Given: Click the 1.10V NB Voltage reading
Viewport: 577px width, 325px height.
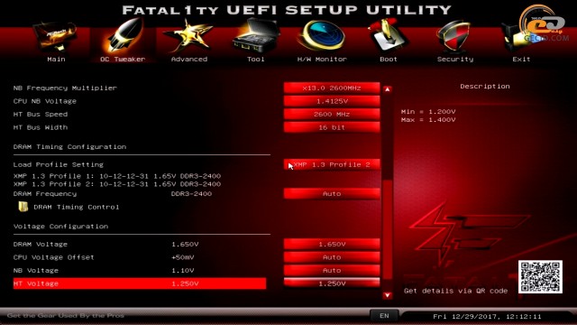Looking at the screenshot, I should (183, 271).
